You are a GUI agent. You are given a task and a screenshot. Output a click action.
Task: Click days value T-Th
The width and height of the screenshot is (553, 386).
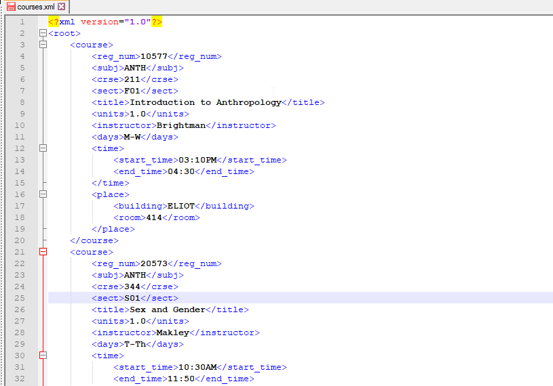coord(135,344)
